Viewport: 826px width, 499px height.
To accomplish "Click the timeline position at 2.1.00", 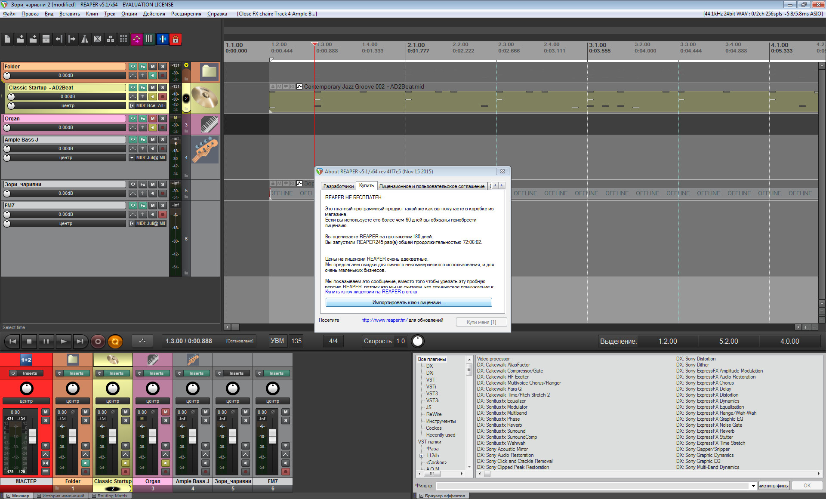I will [404, 47].
